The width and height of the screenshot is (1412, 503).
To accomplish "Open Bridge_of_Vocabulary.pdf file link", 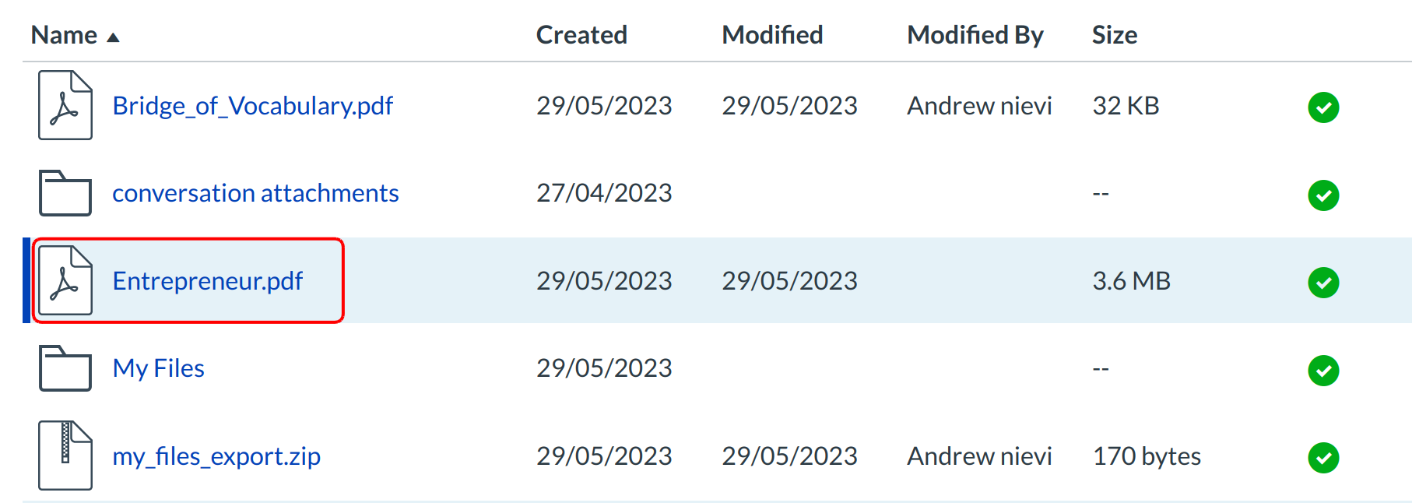I will tap(252, 106).
